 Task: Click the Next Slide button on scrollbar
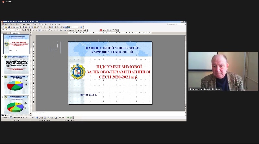pyautogui.click(x=186, y=109)
